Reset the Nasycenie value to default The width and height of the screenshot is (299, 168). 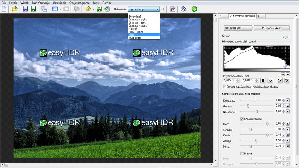288,111
